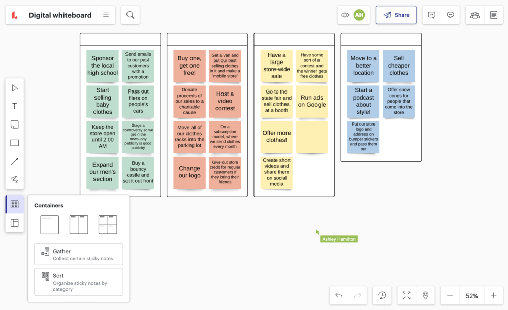Open the search panel
Viewport: 508px width, 310px height.
[x=130, y=15]
